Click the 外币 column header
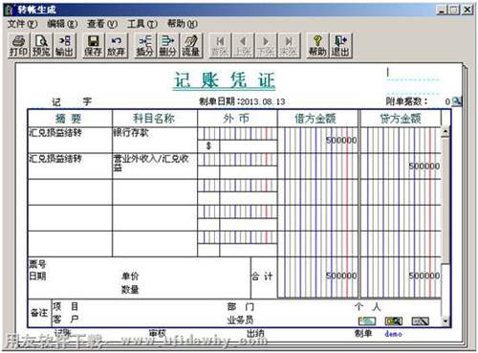The width and height of the screenshot is (478, 353). pyautogui.click(x=237, y=119)
